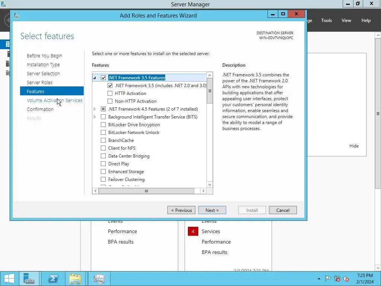Screen dimensions: 381x286
Task: Check Non-HTTP Activation
Action: [110, 101]
